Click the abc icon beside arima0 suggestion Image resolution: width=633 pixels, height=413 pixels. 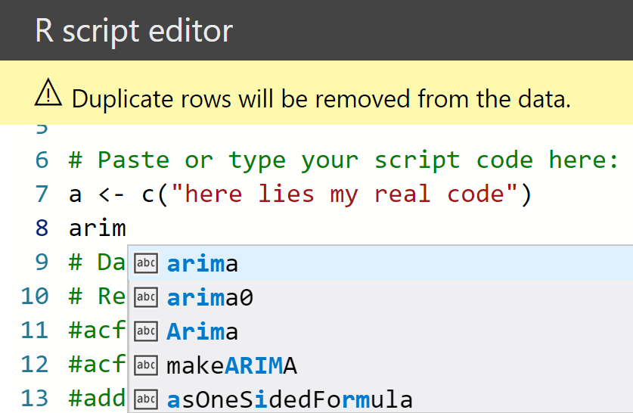(x=145, y=297)
